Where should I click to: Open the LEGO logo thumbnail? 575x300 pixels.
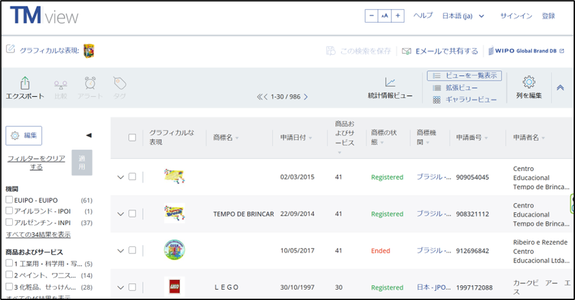click(x=174, y=286)
